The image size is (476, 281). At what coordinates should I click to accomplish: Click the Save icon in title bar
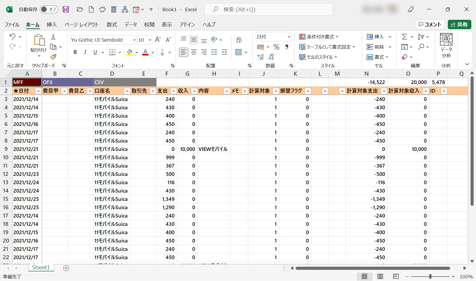(x=66, y=10)
